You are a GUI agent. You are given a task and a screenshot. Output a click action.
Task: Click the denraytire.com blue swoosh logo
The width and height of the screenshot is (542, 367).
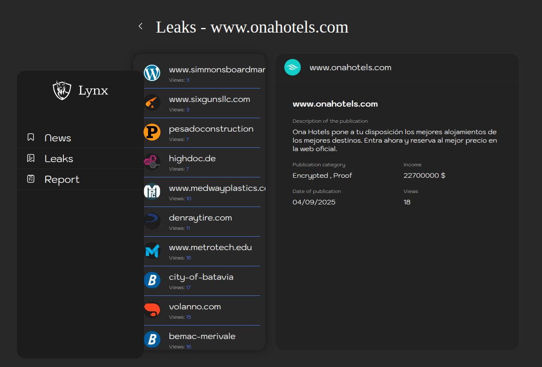click(152, 221)
